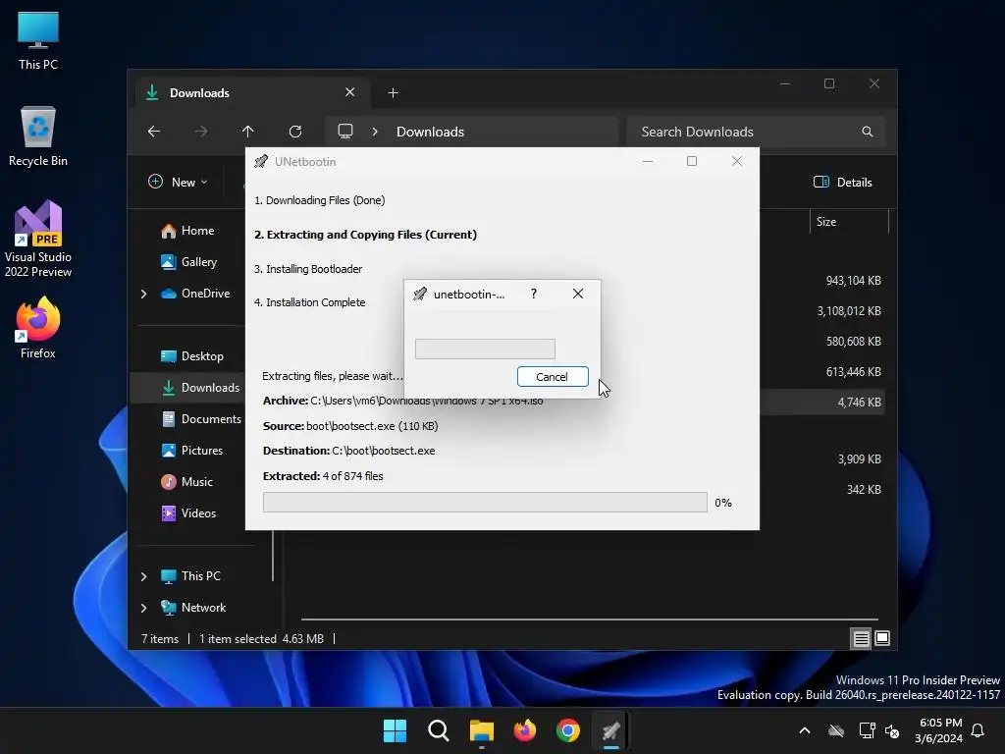This screenshot has height=754, width=1005.
Task: Select the file sized 943,104 KB
Action: [x=853, y=280]
